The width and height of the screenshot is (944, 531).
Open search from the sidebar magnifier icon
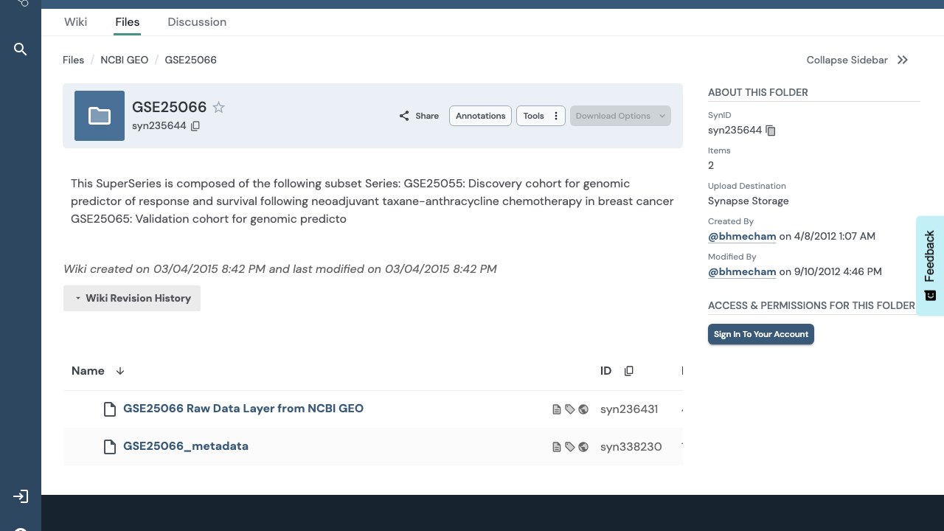(x=21, y=49)
